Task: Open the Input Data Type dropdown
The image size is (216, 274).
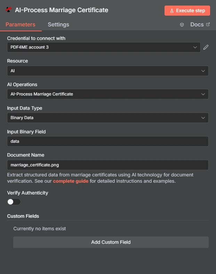Action: coord(108,118)
